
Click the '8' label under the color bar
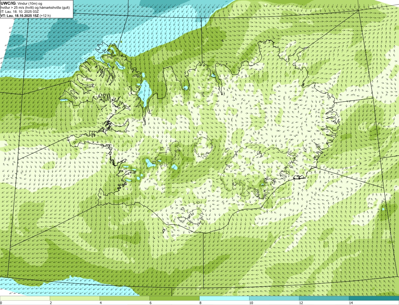coord(200,303)
